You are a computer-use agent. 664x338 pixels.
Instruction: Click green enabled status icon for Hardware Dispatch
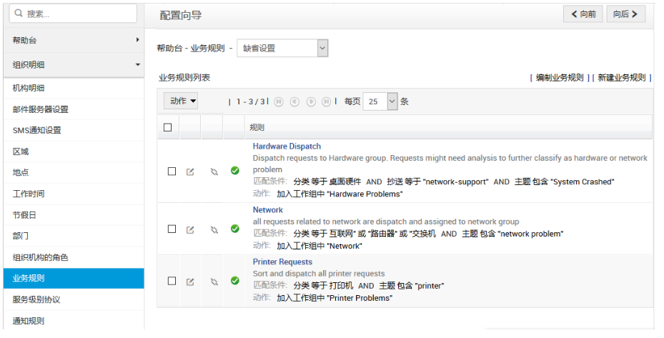[235, 171]
